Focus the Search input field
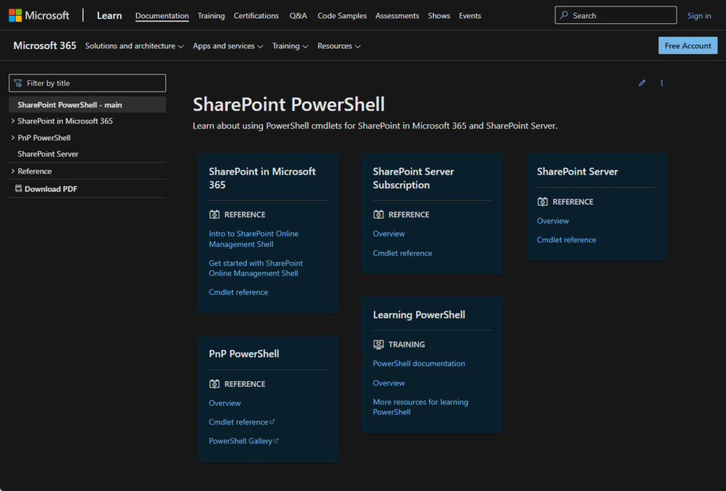726x491 pixels. coord(615,16)
